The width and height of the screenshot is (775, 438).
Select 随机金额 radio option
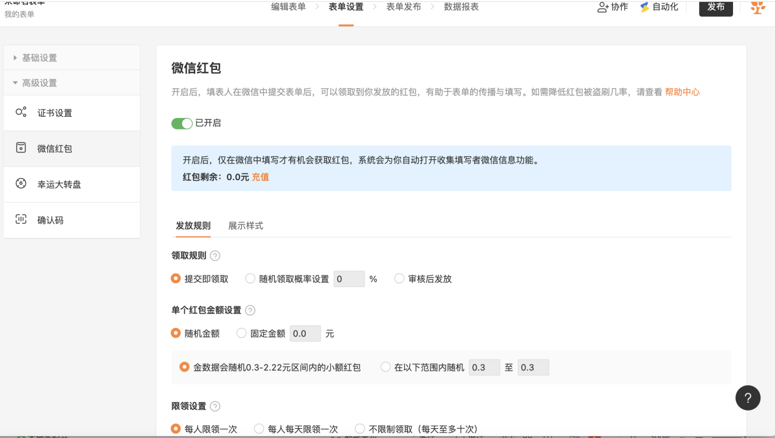(x=176, y=333)
